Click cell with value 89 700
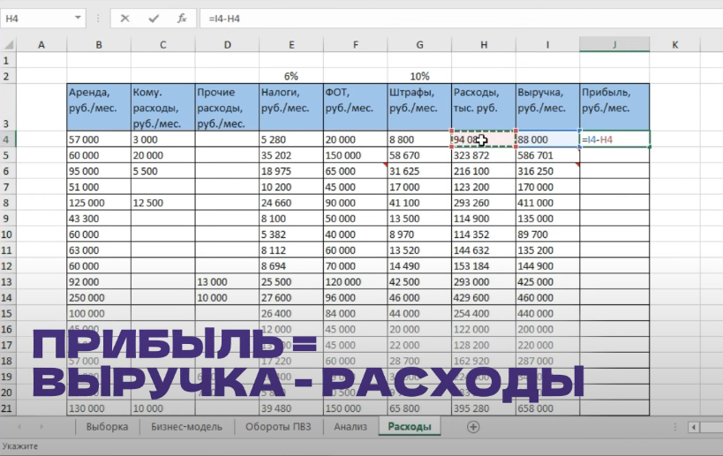This screenshot has height=456, width=723. pos(548,234)
